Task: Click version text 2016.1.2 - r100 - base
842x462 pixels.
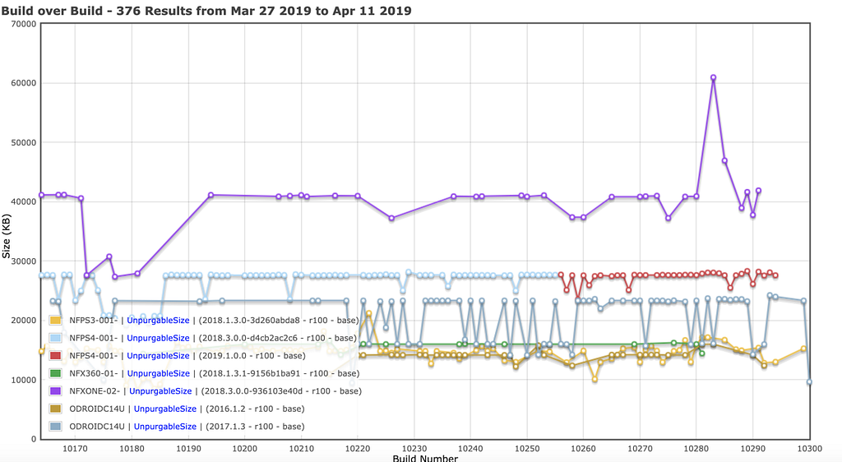Action: (x=255, y=409)
